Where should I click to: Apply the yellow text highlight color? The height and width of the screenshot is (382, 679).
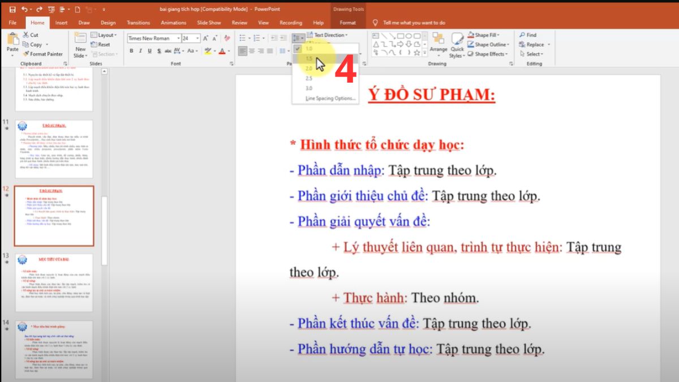pos(207,51)
